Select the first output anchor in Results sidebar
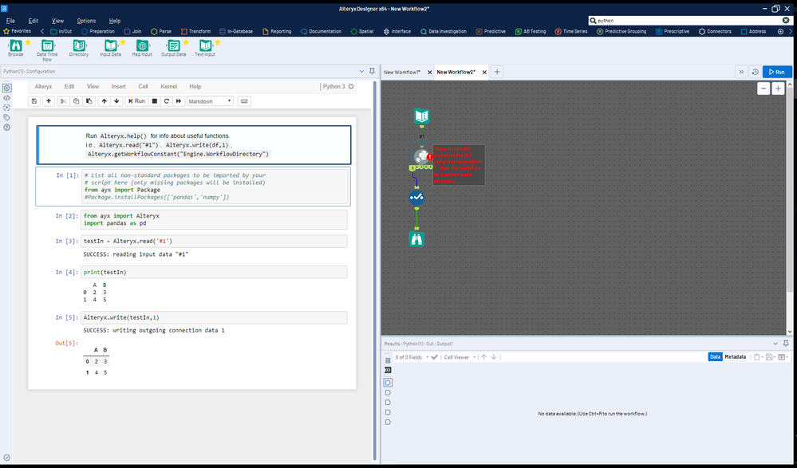 click(389, 383)
